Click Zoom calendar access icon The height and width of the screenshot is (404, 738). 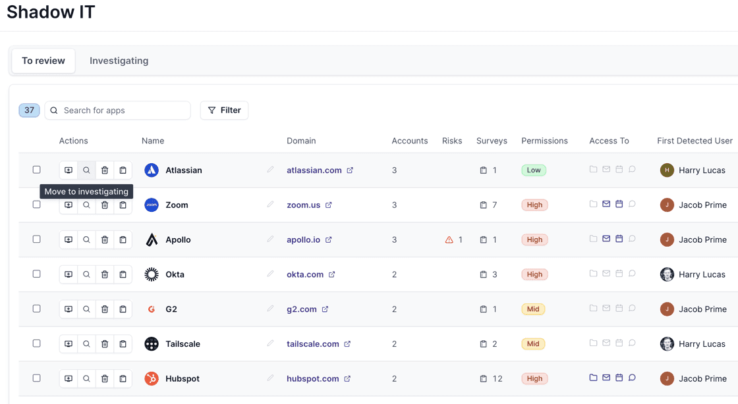click(619, 203)
